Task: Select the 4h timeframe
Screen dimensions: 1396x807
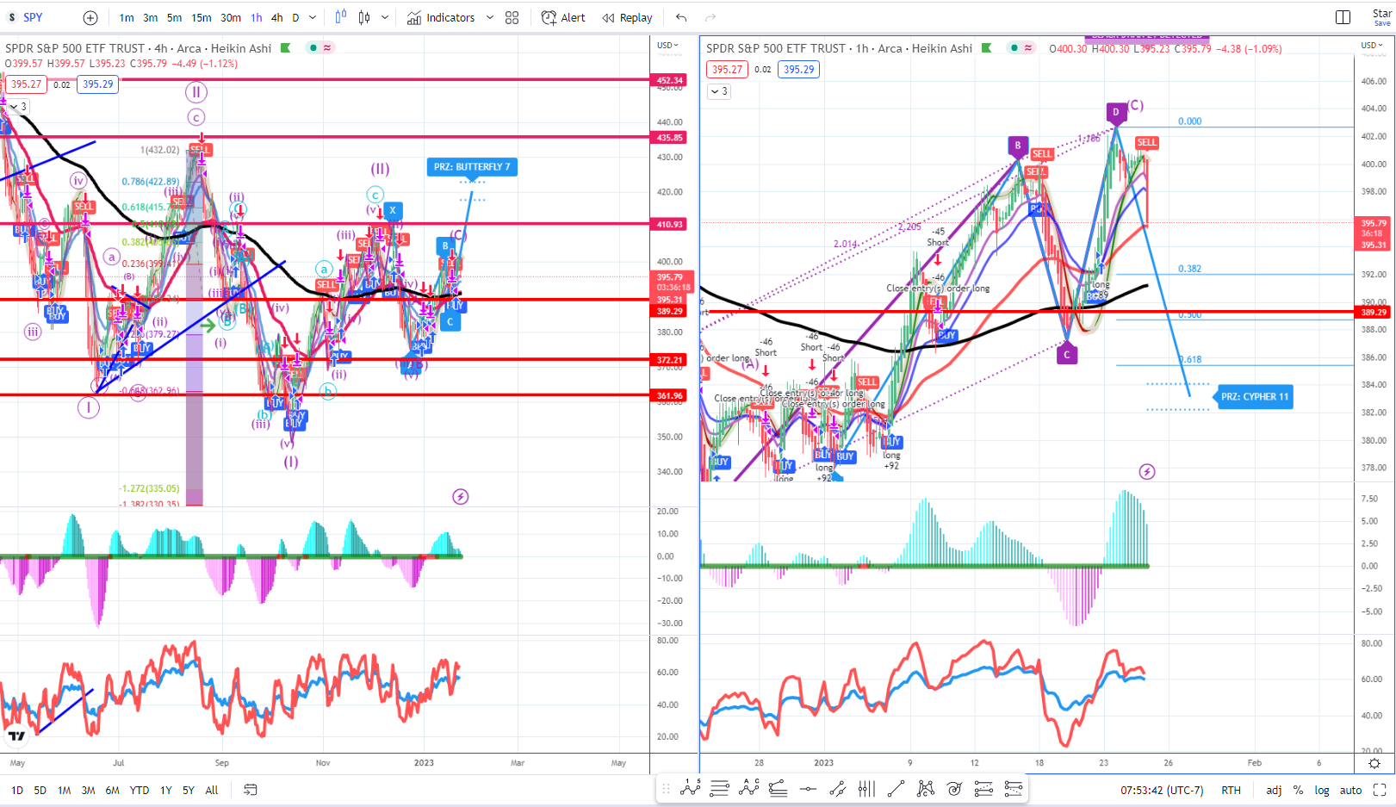Action: tap(277, 17)
